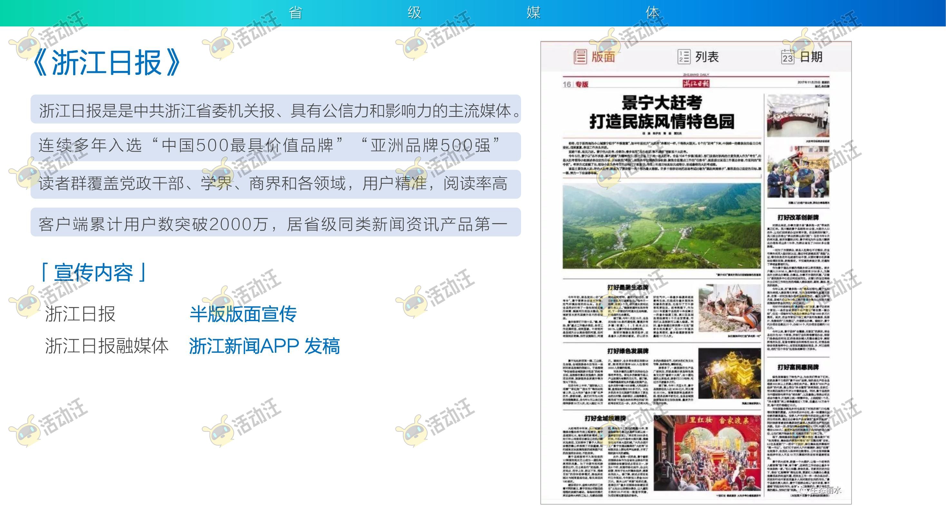Click section heading 打好富民惠民牌
The height and width of the screenshot is (532, 946).
(798, 367)
